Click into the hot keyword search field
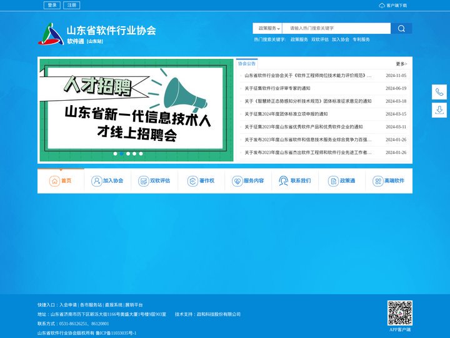The width and height of the screenshot is (450, 338). [336, 28]
